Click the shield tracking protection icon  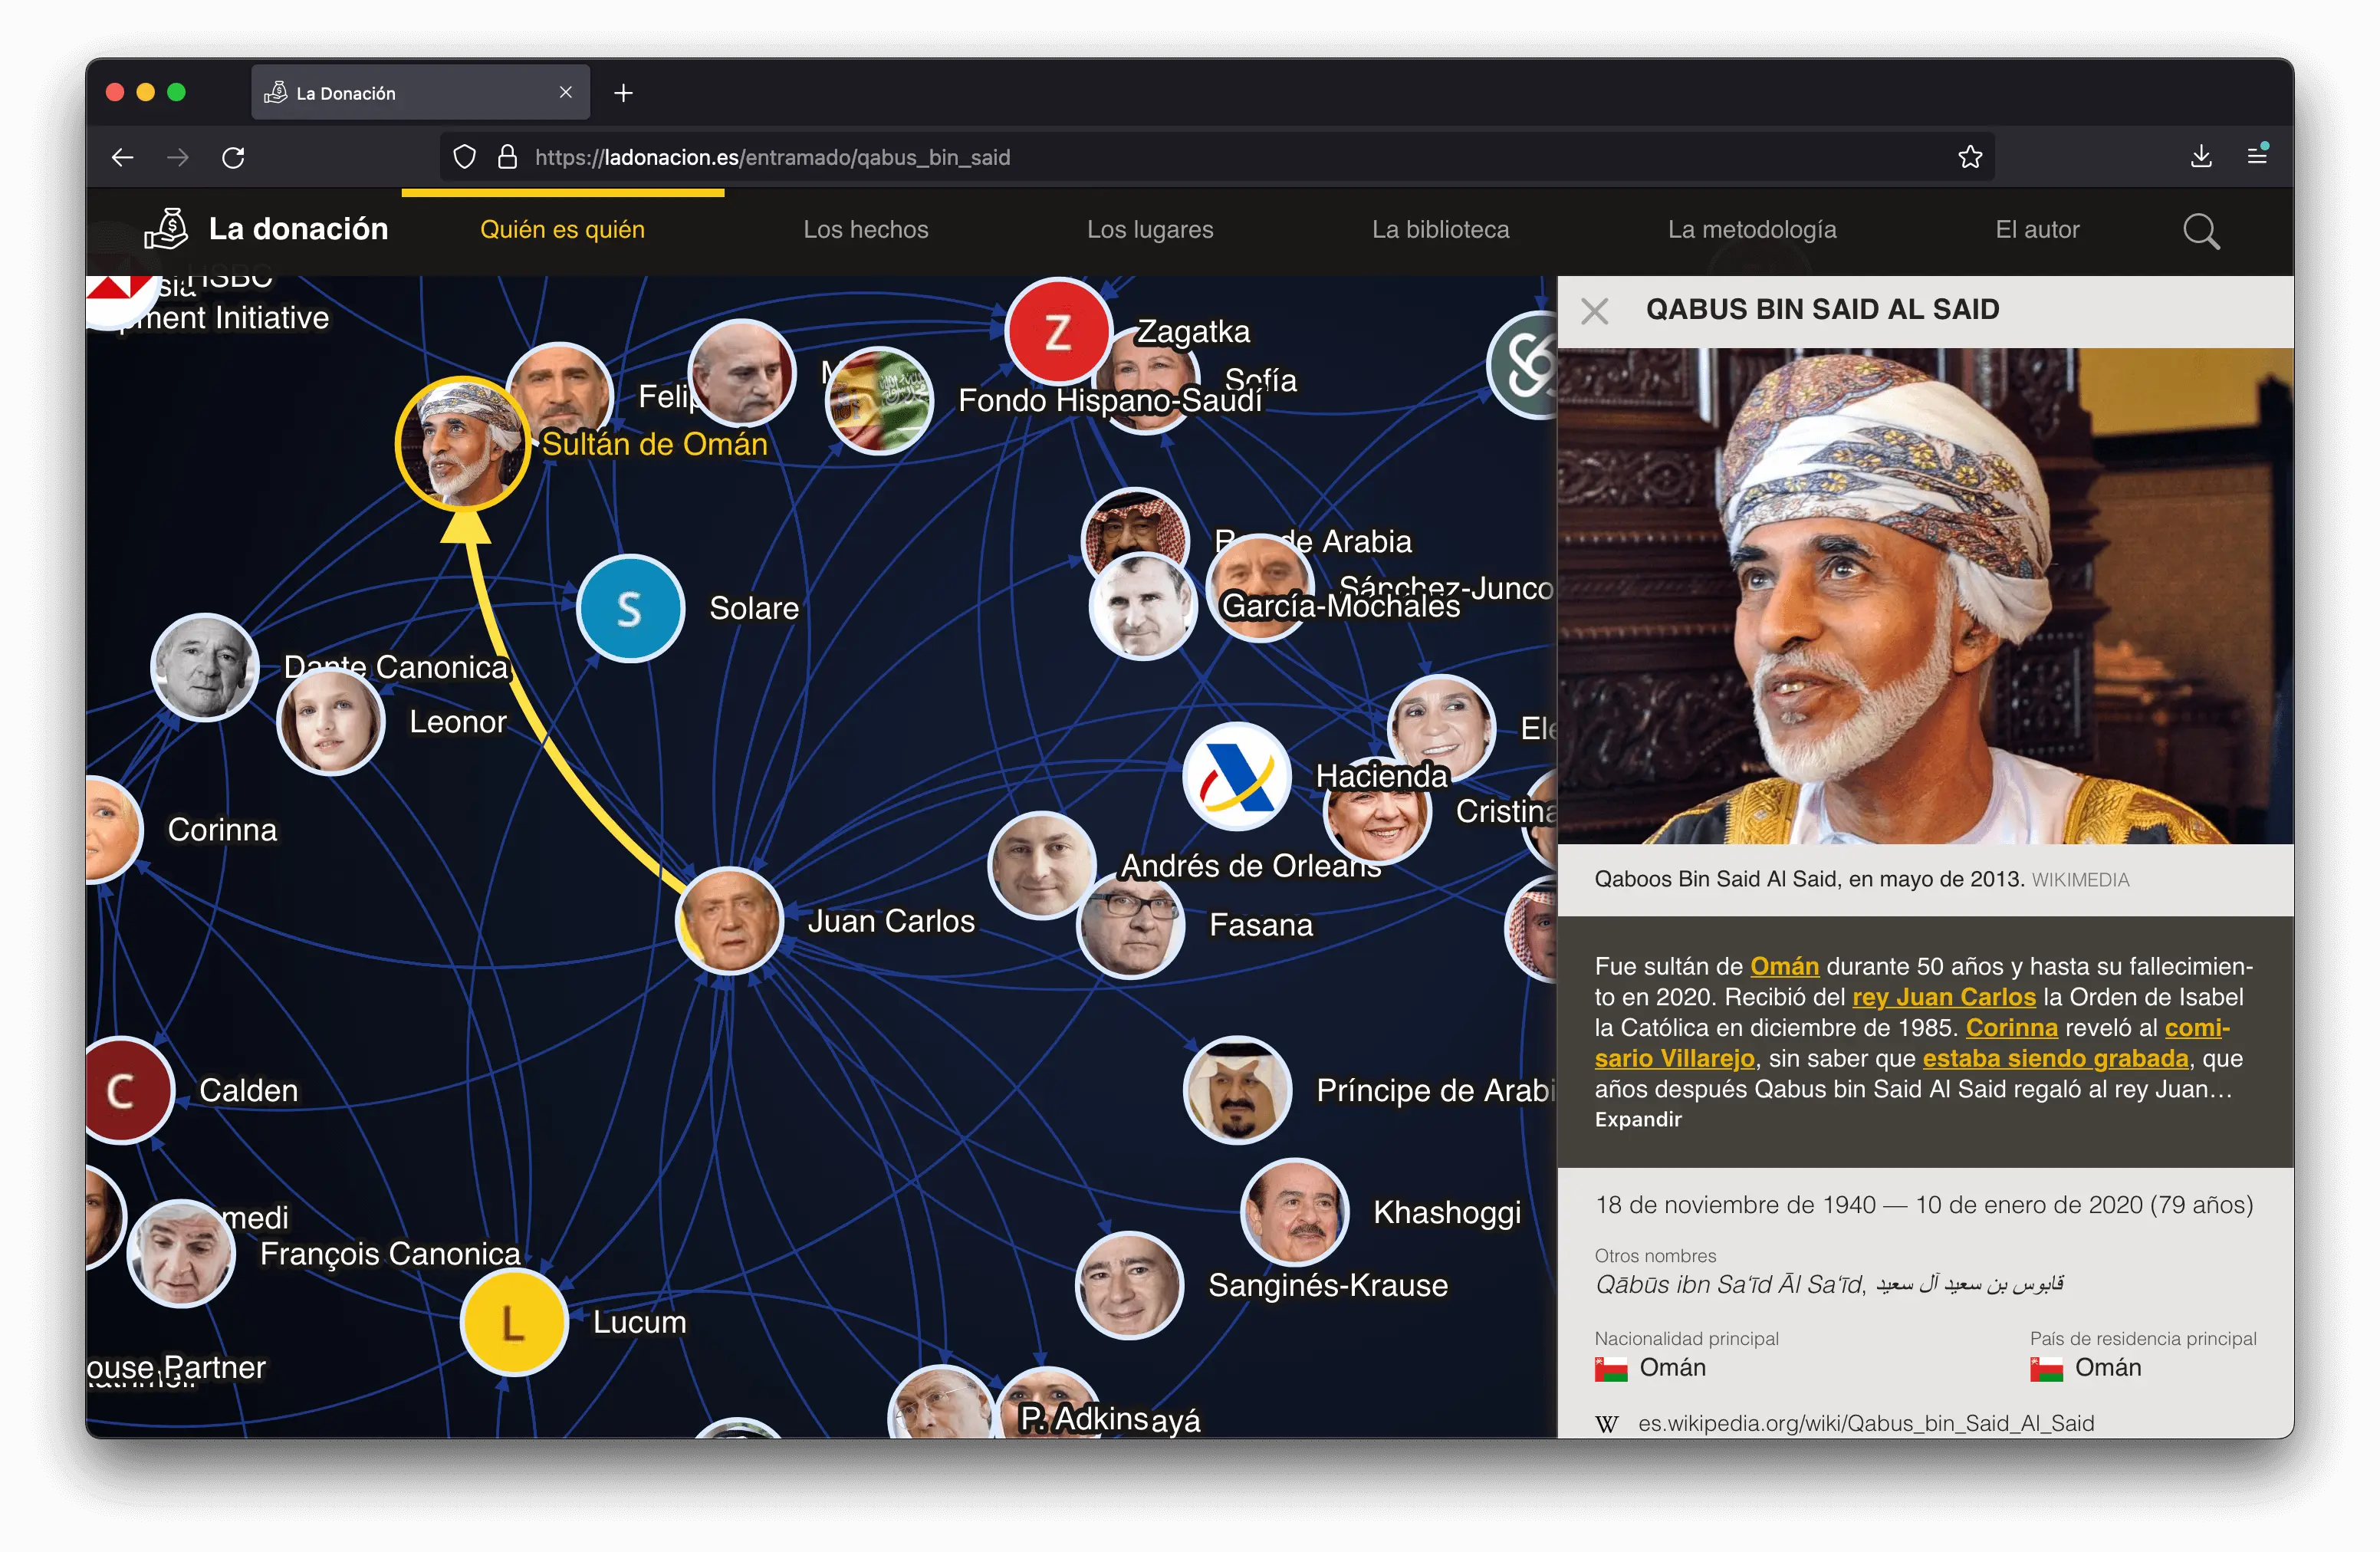tap(464, 157)
